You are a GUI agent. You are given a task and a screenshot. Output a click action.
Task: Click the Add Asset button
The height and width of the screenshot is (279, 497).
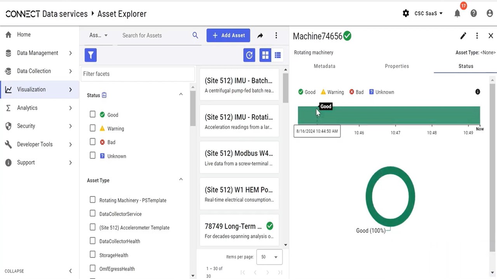click(x=228, y=35)
